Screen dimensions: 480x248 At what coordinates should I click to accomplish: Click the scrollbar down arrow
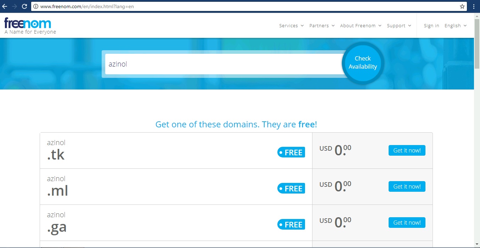477,244
